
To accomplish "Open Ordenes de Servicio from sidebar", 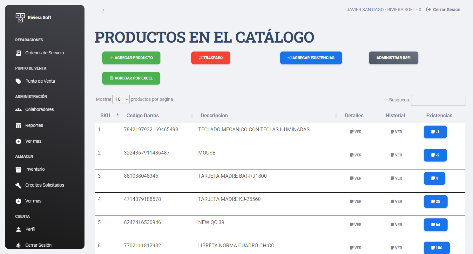I will 44,53.
